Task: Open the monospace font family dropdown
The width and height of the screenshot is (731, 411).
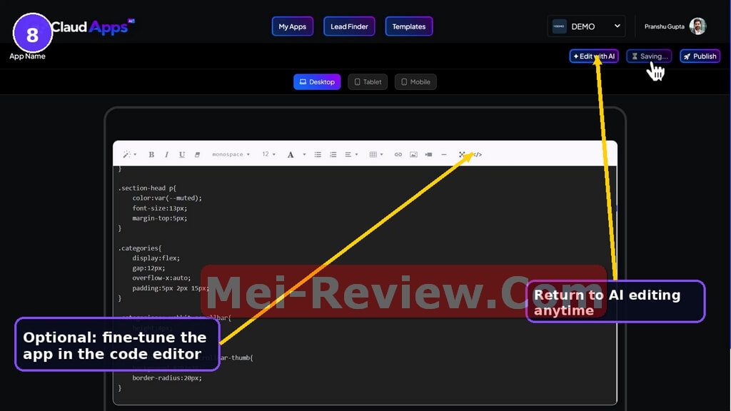Action: (231, 154)
